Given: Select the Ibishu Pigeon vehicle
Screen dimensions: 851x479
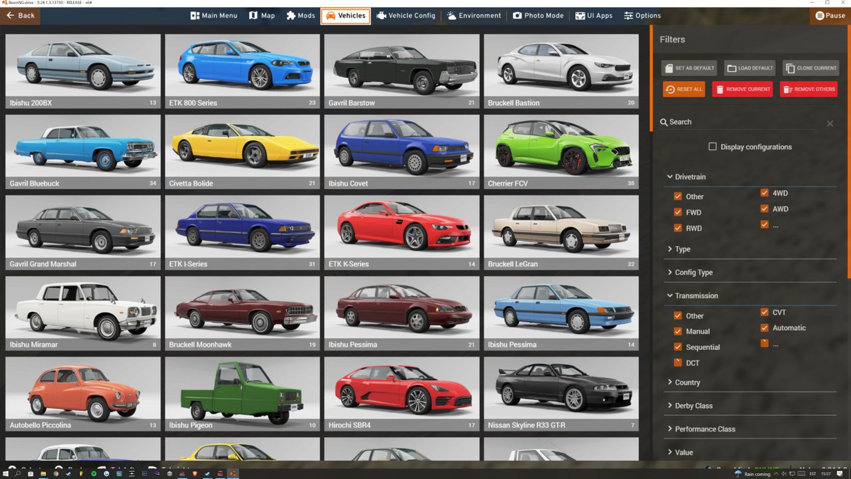Looking at the screenshot, I should point(243,394).
